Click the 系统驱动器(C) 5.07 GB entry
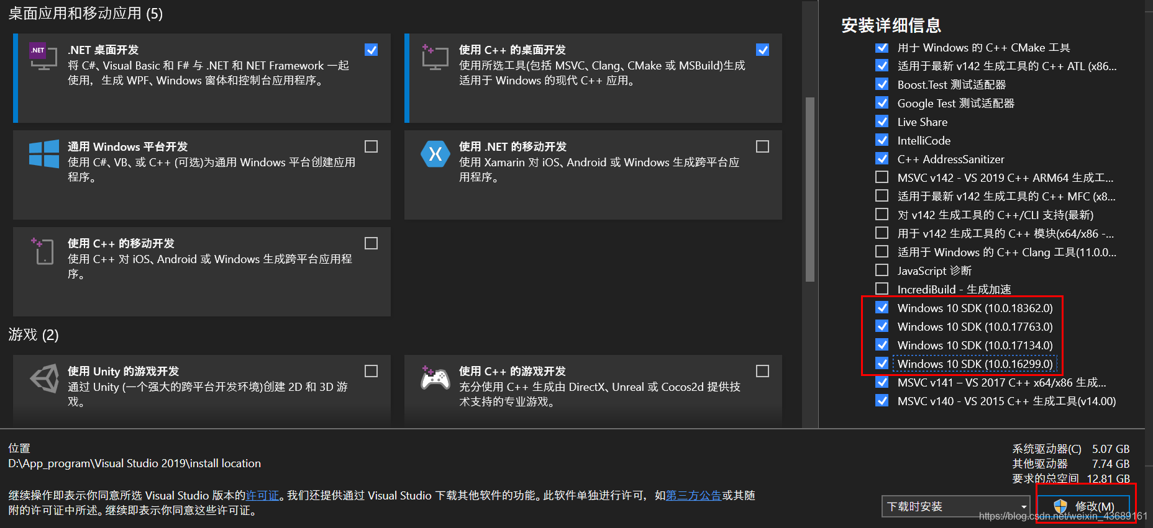This screenshot has width=1153, height=528. pyautogui.click(x=1071, y=449)
